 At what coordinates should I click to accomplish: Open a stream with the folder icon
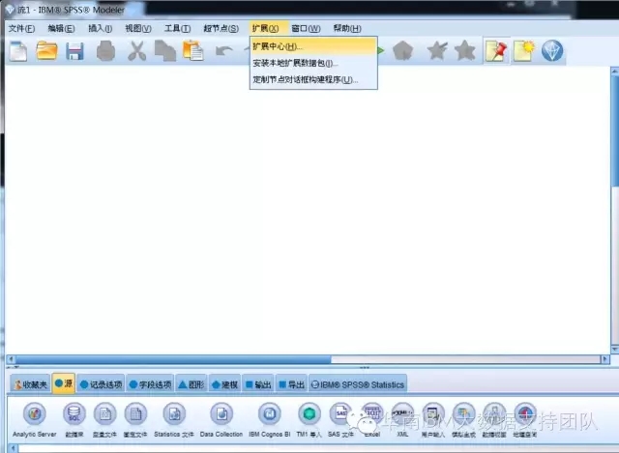click(x=46, y=51)
